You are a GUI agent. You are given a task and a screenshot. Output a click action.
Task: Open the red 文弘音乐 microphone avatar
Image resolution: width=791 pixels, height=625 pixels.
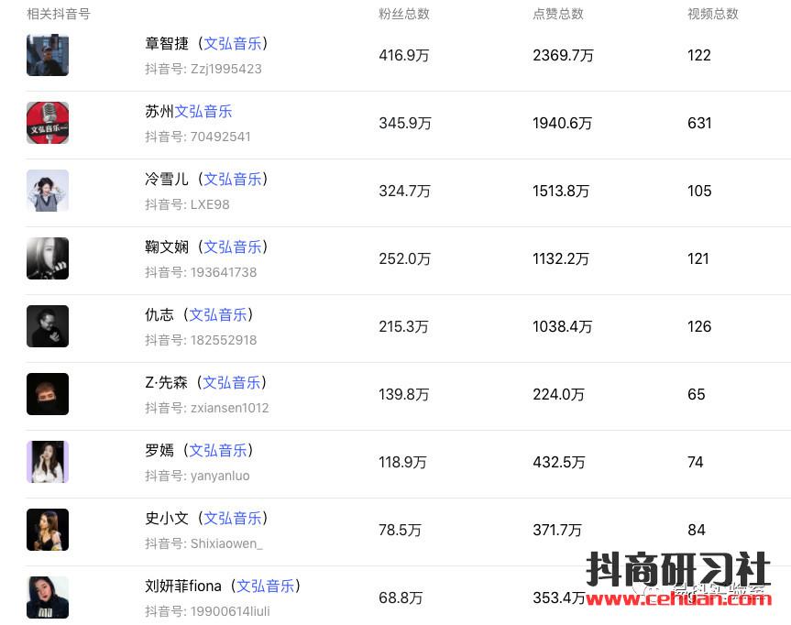click(48, 123)
